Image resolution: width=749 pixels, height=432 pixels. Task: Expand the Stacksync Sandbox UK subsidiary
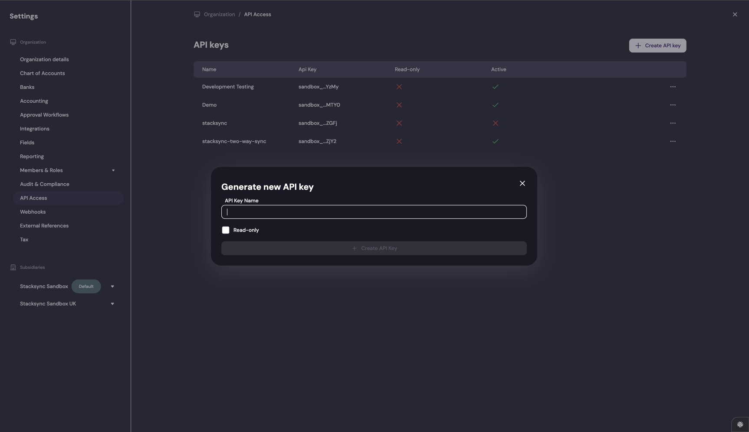(112, 304)
